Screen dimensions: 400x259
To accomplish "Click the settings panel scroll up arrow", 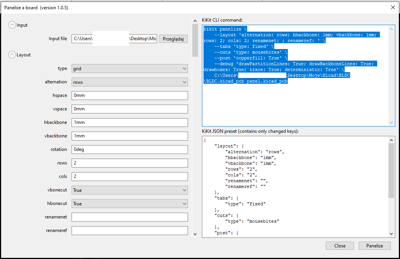I will coord(195,21).
